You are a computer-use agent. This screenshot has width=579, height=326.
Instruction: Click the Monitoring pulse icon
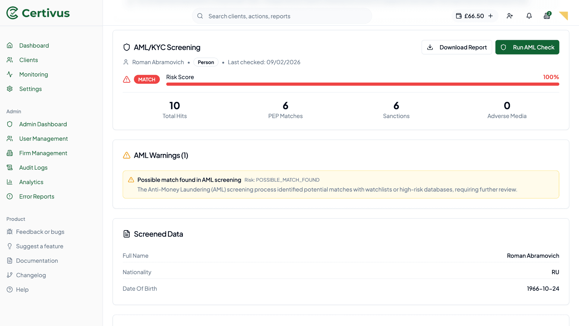tap(10, 74)
